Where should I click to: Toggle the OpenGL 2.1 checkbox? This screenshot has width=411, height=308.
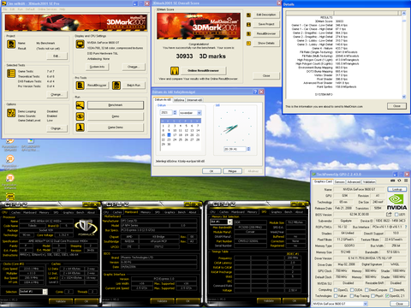387,296
